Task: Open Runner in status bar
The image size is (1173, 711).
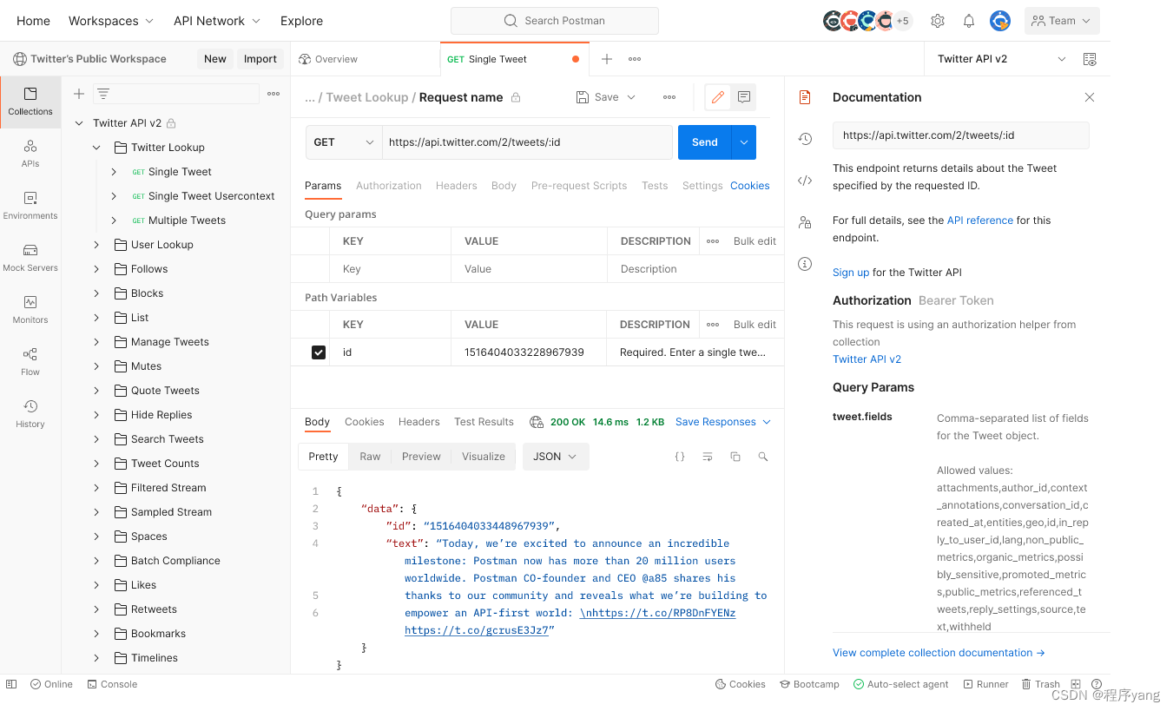Action: tap(985, 684)
